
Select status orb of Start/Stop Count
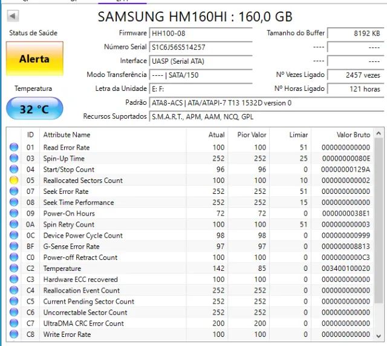[x=14, y=169]
